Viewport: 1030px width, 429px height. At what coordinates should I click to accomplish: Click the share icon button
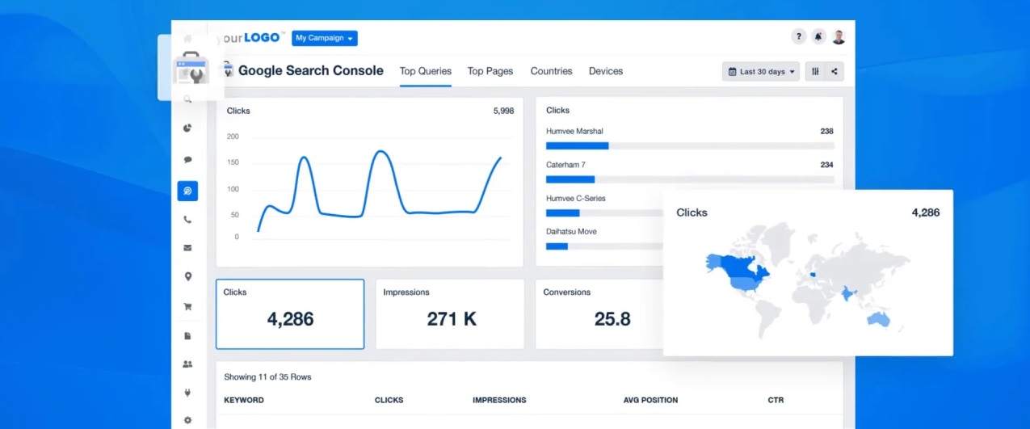pos(835,71)
